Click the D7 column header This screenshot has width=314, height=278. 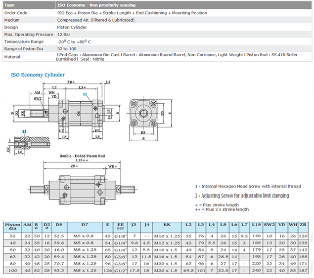coord(85,227)
